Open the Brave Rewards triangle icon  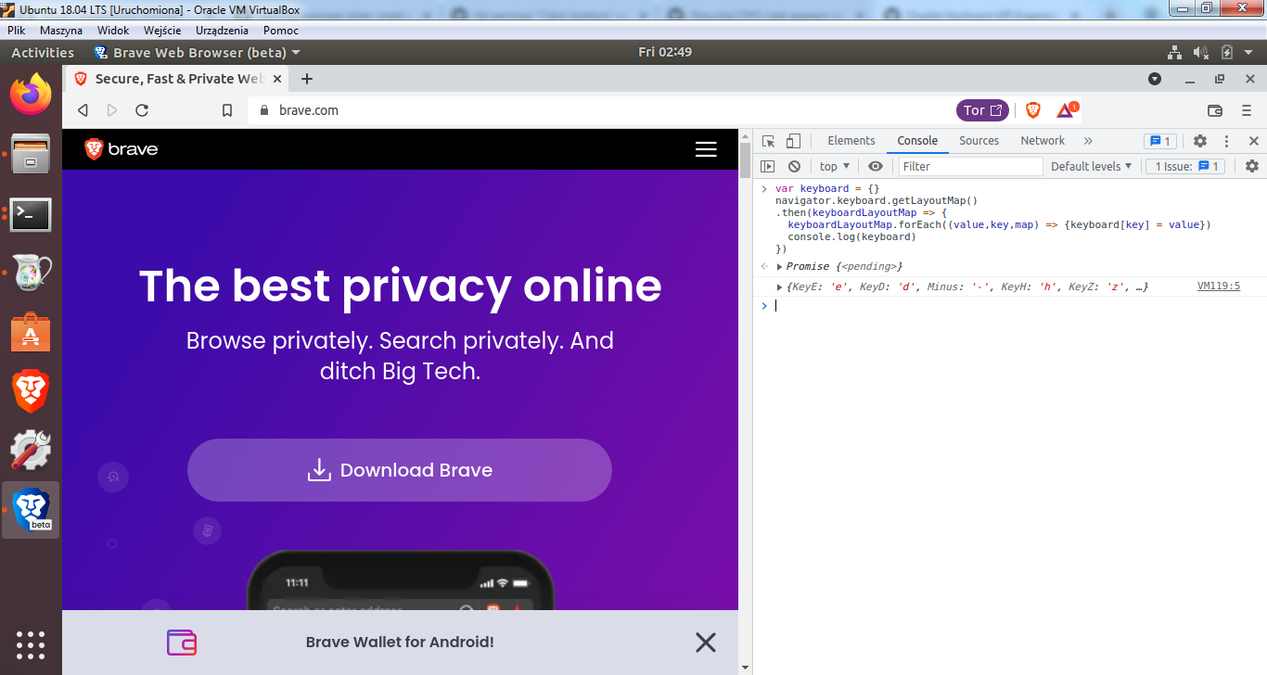(1064, 109)
